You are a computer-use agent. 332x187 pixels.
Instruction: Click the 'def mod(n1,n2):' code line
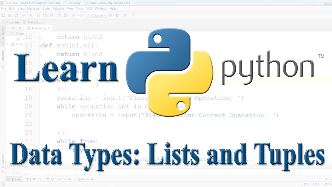tap(70, 45)
